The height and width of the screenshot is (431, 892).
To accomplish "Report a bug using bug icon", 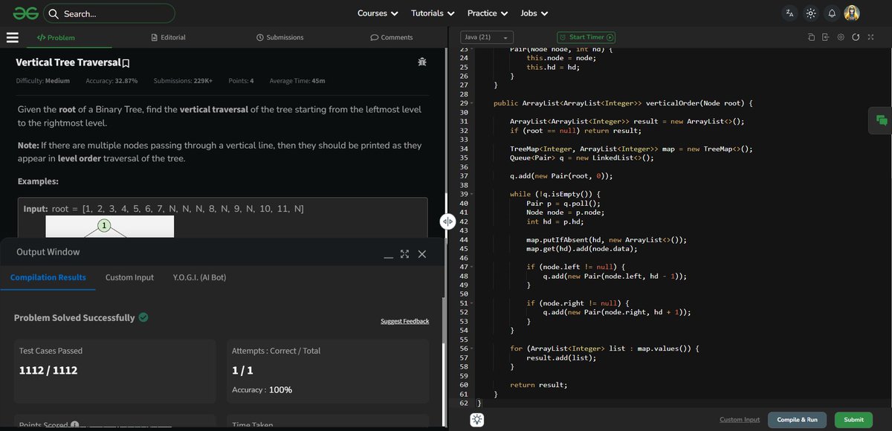I will point(422,62).
